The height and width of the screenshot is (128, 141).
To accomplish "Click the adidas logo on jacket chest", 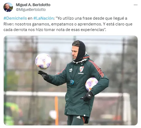I will coord(71,69).
